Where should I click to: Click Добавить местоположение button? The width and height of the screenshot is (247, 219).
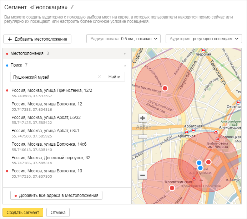click(x=37, y=39)
